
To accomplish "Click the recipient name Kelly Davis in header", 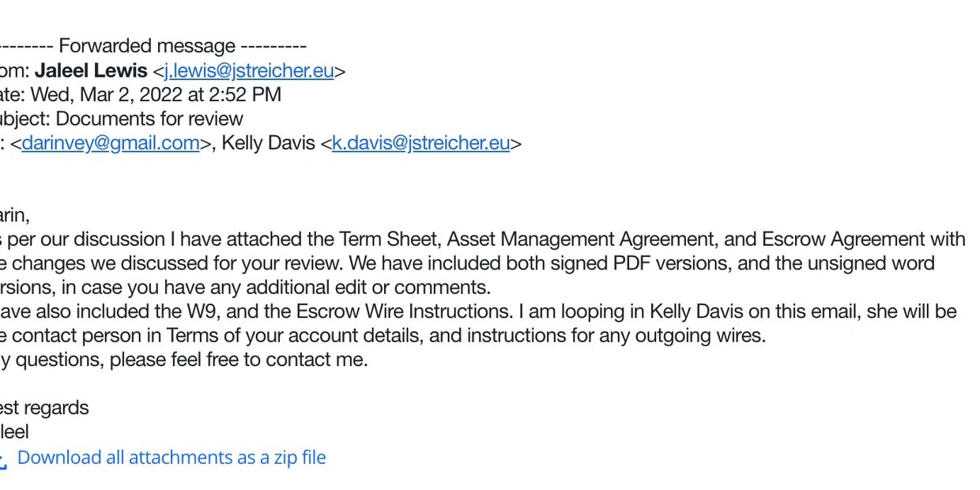I will pyautogui.click(x=268, y=143).
